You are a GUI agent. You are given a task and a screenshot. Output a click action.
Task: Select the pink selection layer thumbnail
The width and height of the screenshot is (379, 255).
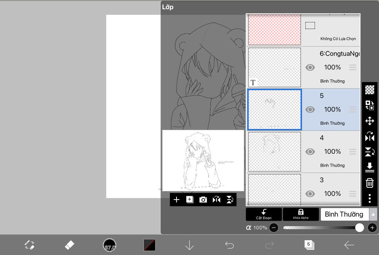275,30
